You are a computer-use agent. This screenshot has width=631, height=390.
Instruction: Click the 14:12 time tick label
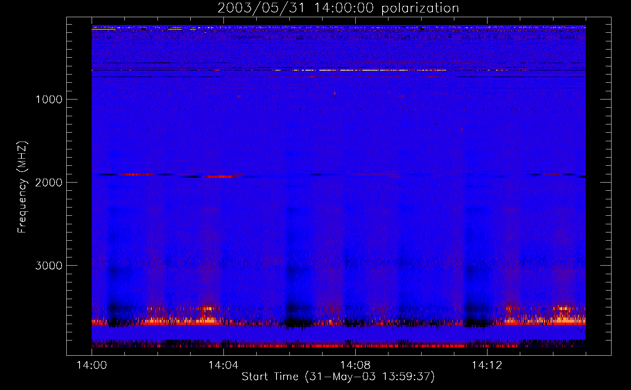click(487, 365)
